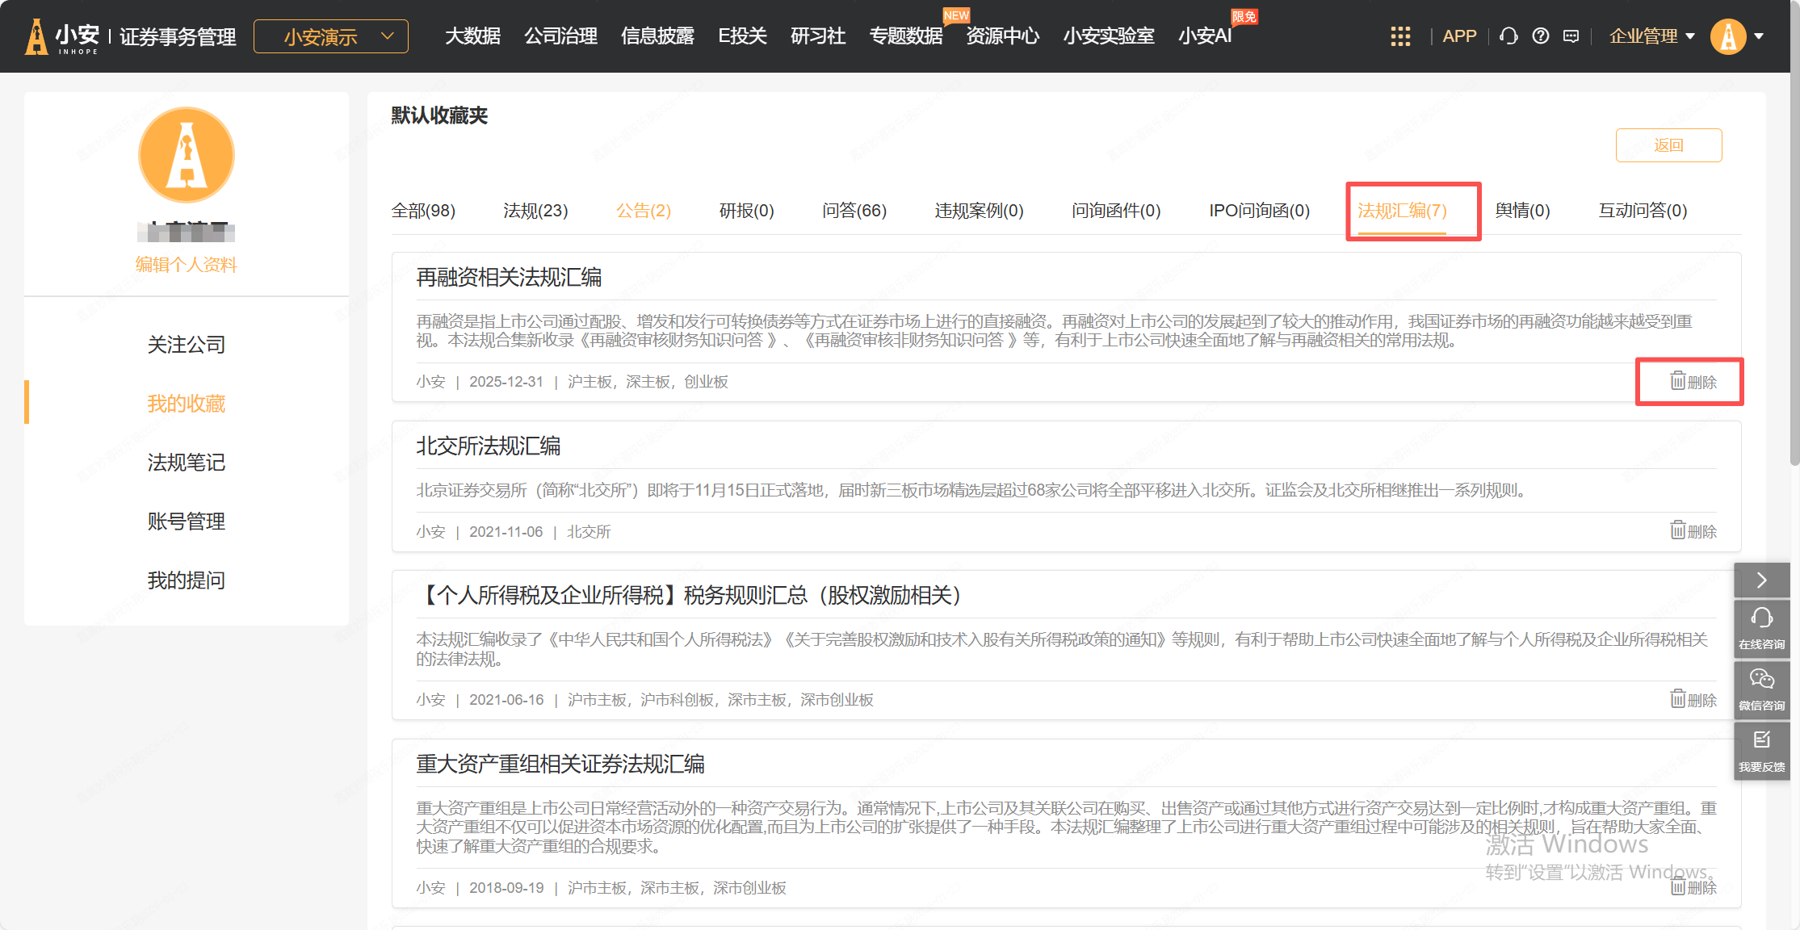
Task: Open the message icon in top bar
Action: coord(1571,36)
